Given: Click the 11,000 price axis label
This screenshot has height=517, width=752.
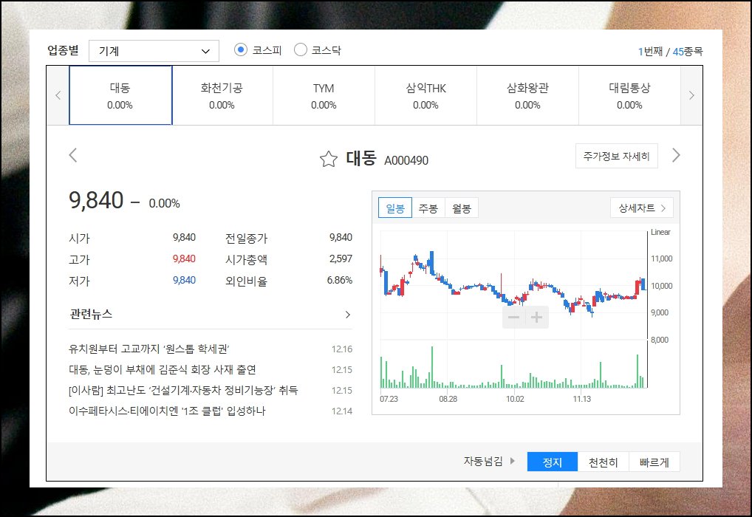Looking at the screenshot, I should pos(661,258).
